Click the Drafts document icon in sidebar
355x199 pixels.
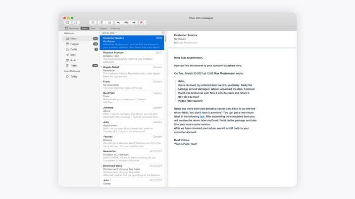67,49
